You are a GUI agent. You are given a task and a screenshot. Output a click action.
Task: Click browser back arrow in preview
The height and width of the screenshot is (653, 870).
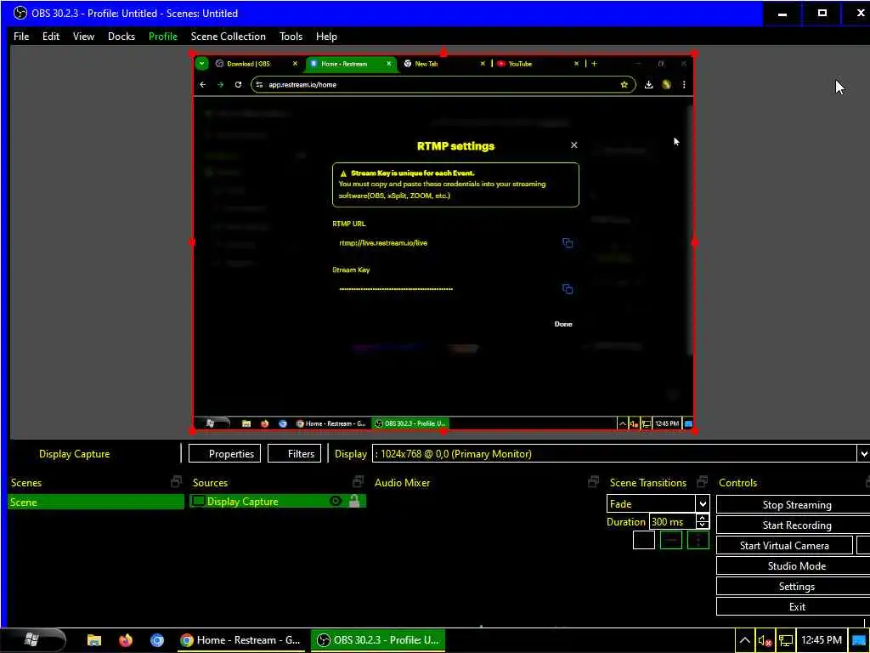click(x=202, y=84)
